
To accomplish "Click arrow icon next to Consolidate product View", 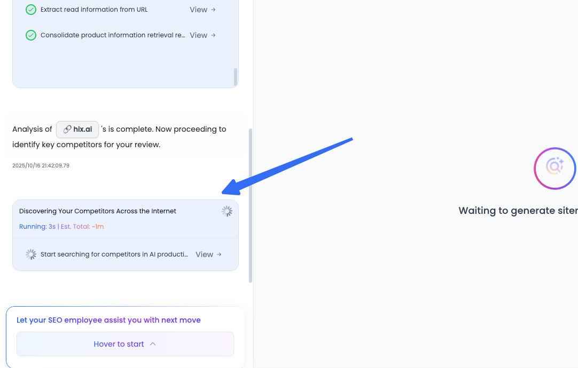I will click(x=214, y=35).
